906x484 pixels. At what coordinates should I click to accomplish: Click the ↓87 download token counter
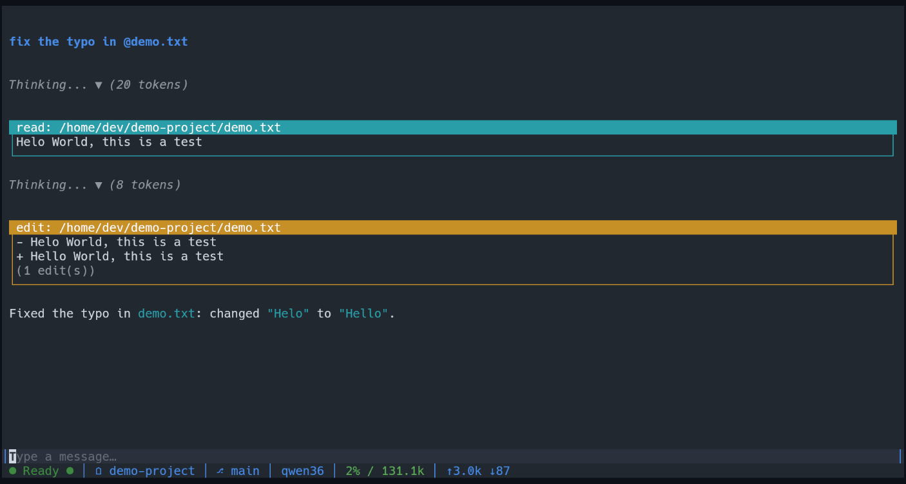click(500, 471)
